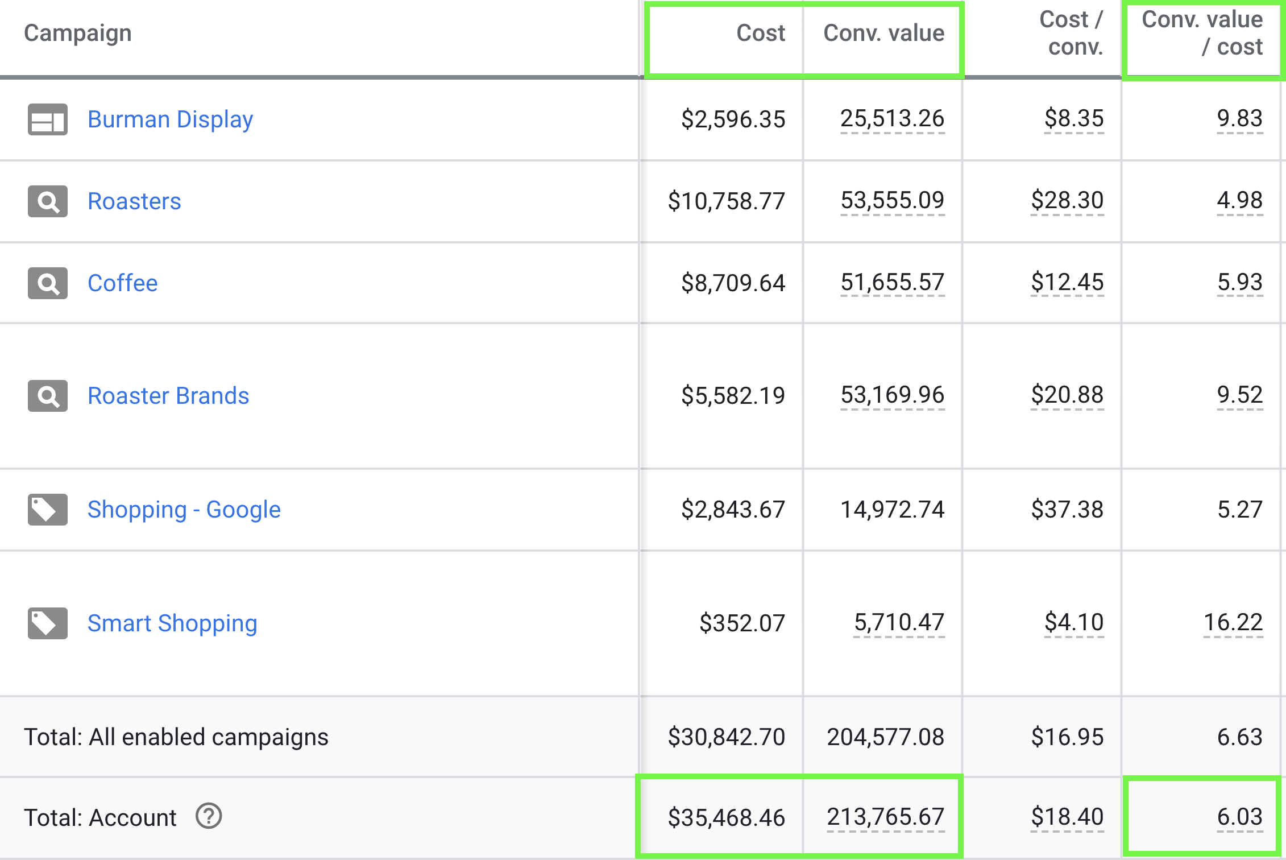Click the help icon next to Total: Account
The image size is (1286, 860).
209,817
